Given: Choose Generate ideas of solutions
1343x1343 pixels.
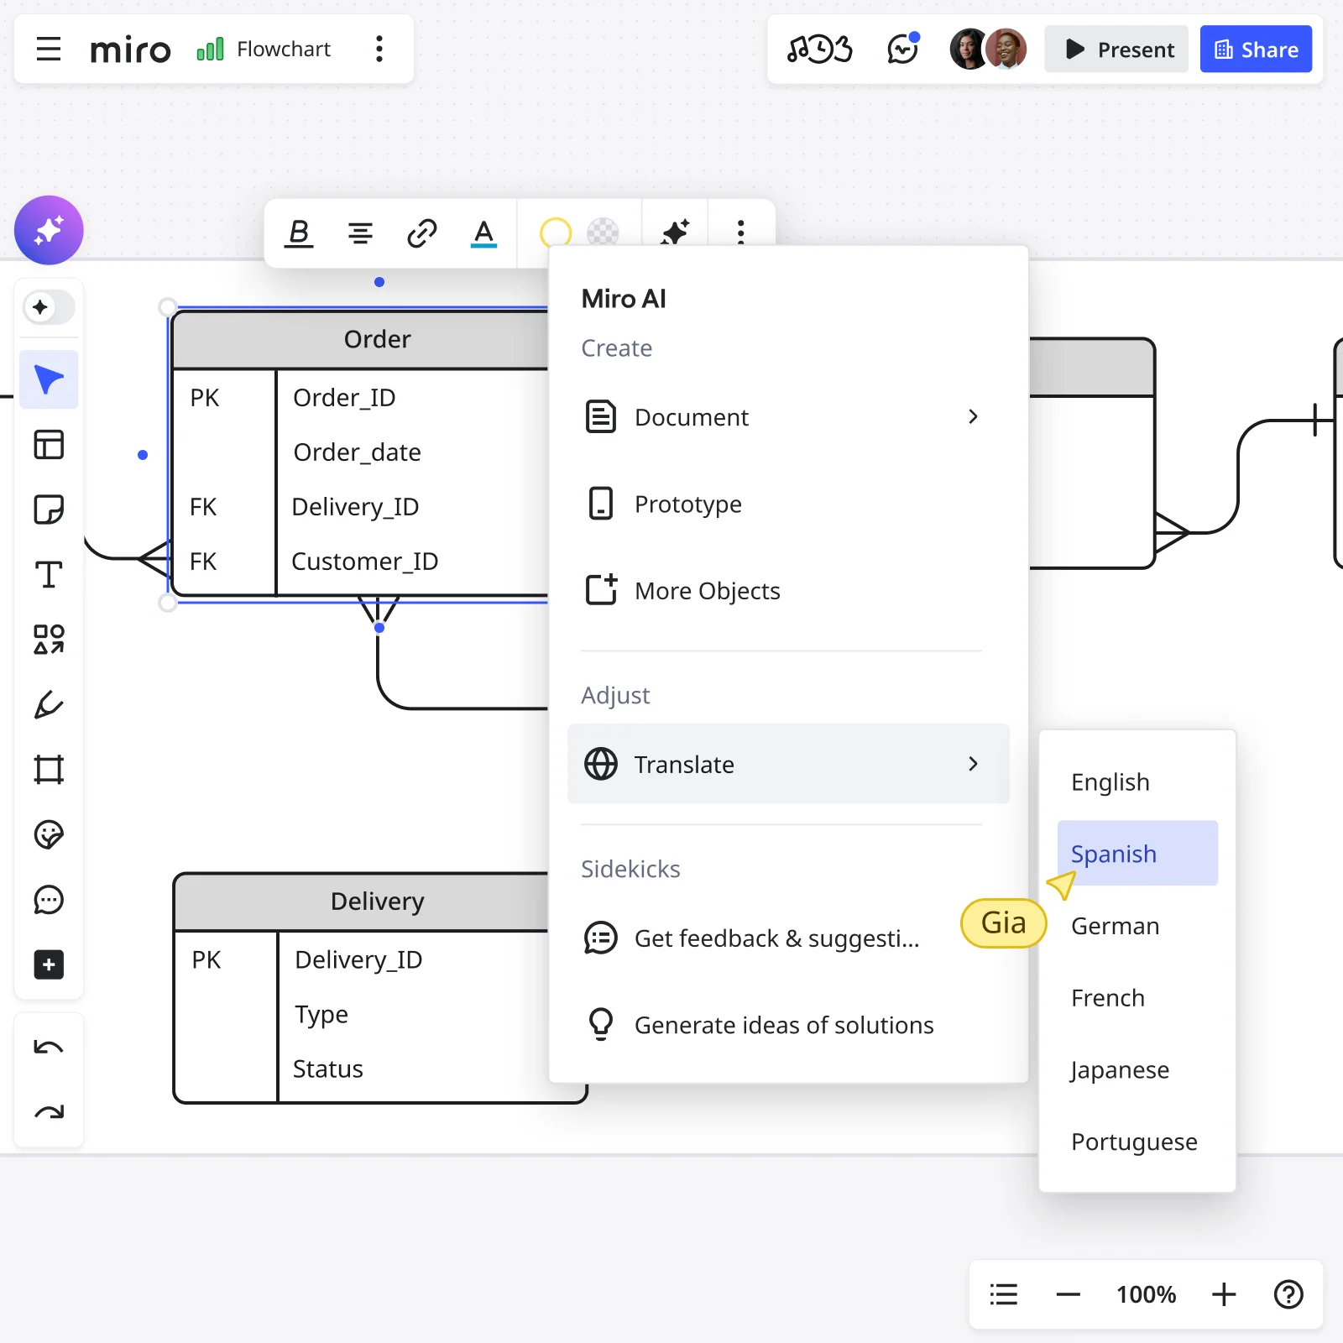Looking at the screenshot, I should point(784,1024).
